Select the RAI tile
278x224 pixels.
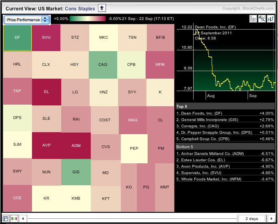(x=76, y=119)
